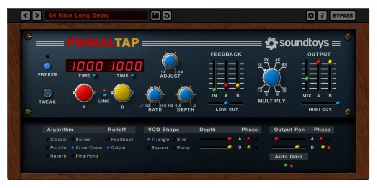Toggle the blue FREEZE button
This screenshot has width=377, height=188.
click(x=47, y=66)
